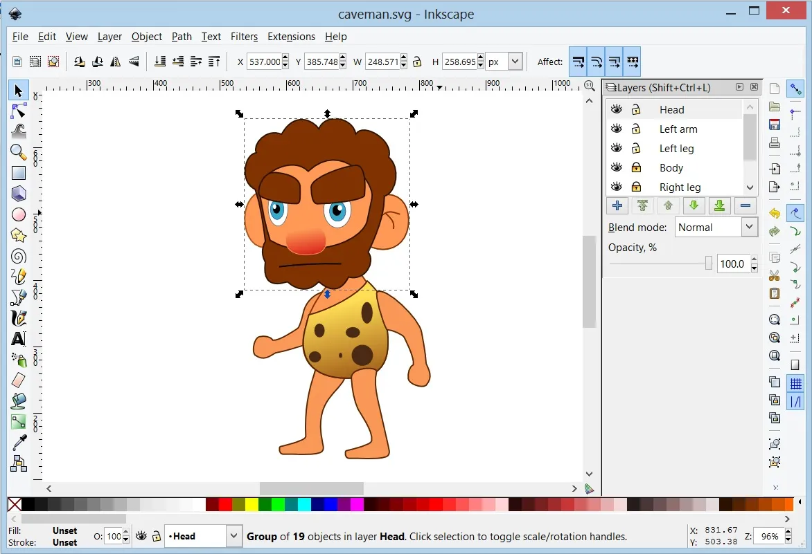This screenshot has height=554, width=812.
Task: Open the Extensions menu
Action: (291, 37)
